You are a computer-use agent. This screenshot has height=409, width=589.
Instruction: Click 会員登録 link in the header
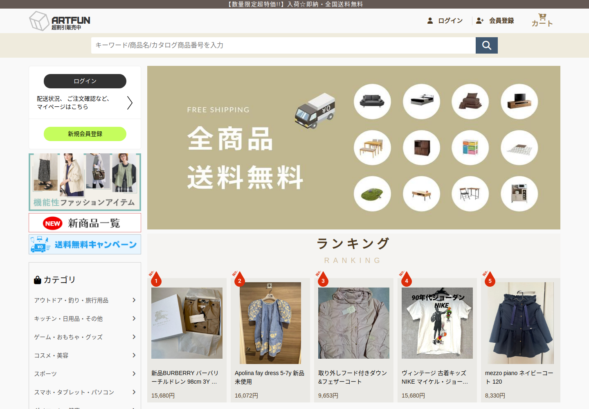(501, 20)
